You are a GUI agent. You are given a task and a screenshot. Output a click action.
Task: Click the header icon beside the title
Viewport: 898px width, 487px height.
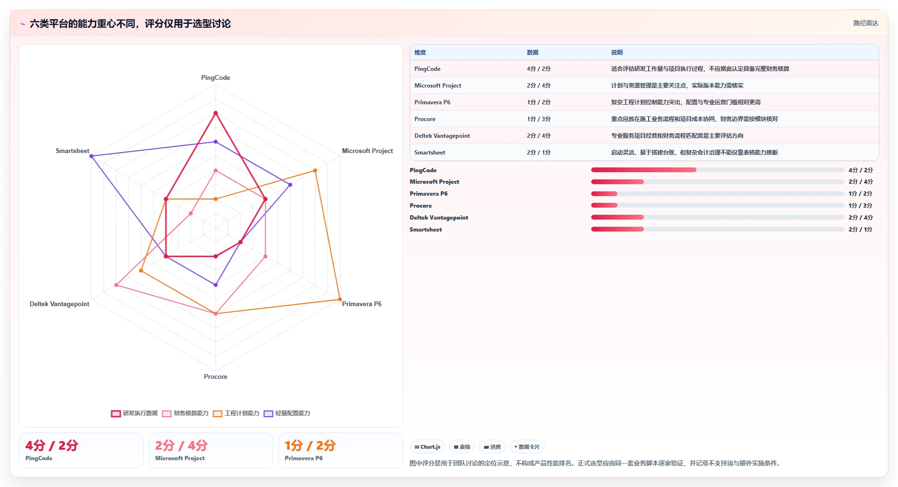click(x=22, y=24)
